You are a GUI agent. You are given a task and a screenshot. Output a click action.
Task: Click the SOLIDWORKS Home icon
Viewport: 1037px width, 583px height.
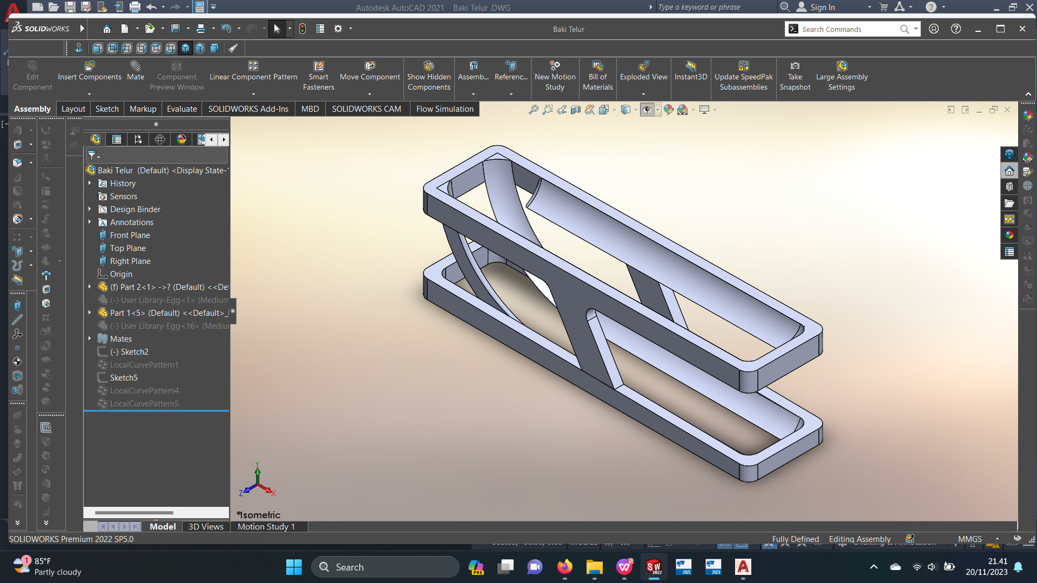[107, 29]
